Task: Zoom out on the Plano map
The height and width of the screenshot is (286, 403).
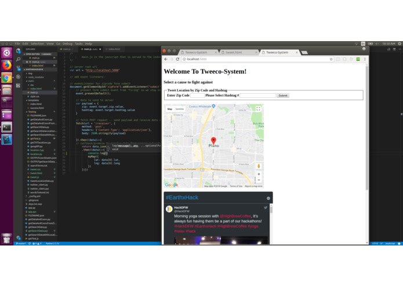Action: pos(259,180)
